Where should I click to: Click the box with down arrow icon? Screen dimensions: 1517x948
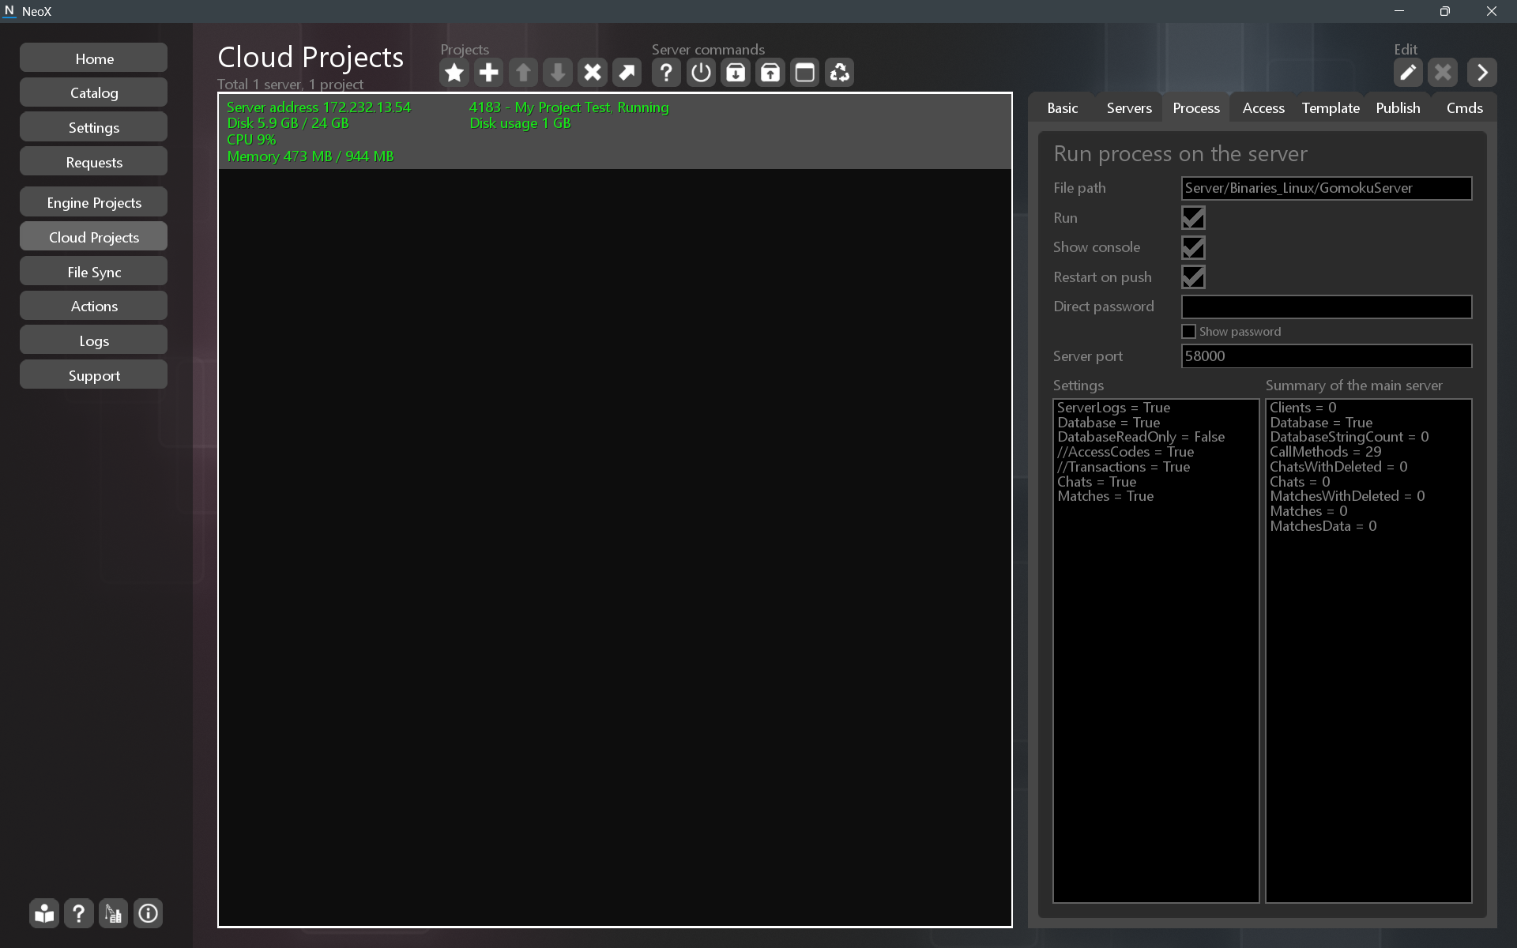[736, 73]
